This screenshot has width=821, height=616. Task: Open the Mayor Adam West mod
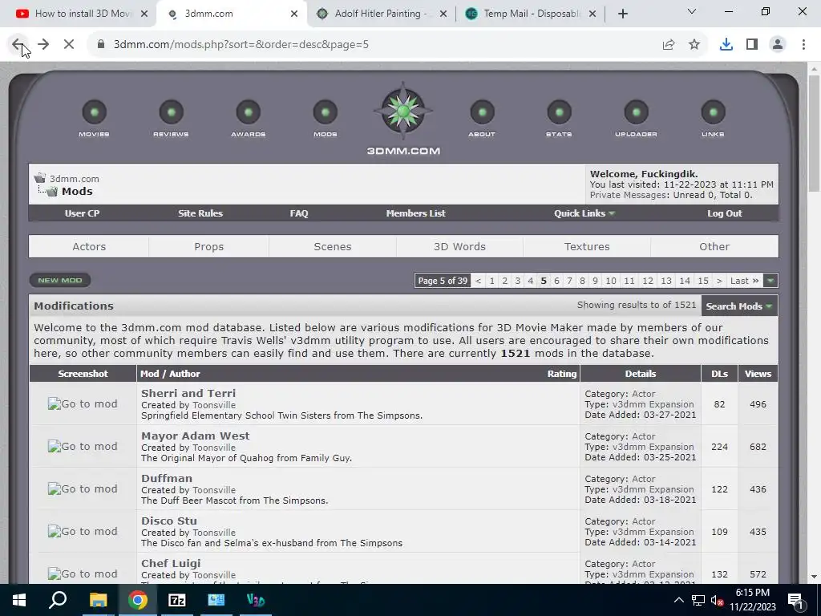click(196, 436)
